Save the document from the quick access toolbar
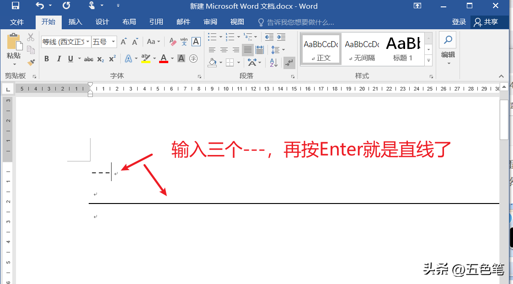Viewport: 513px width, 284px height. click(x=16, y=5)
